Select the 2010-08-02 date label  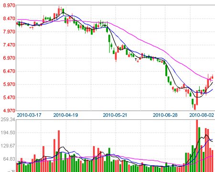[x=202, y=115]
